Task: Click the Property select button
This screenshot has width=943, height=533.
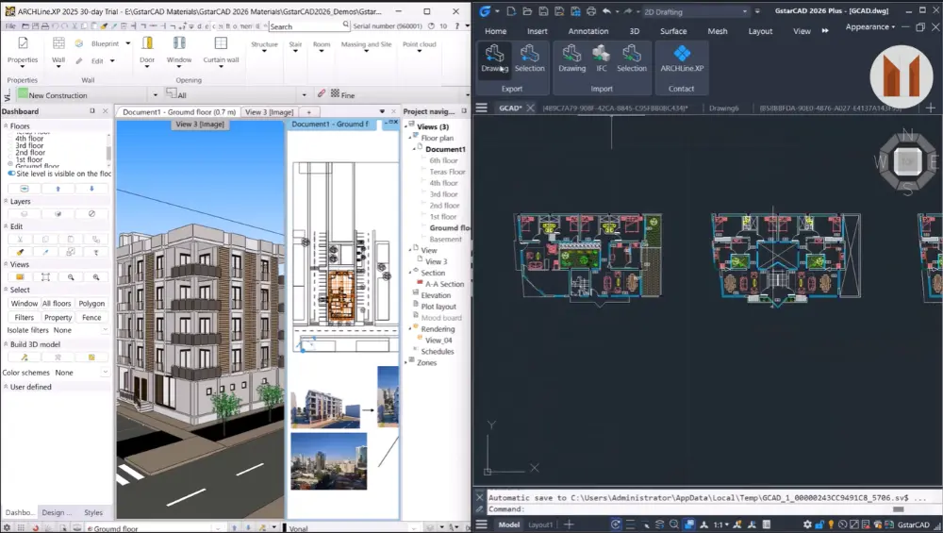Action: tap(58, 318)
